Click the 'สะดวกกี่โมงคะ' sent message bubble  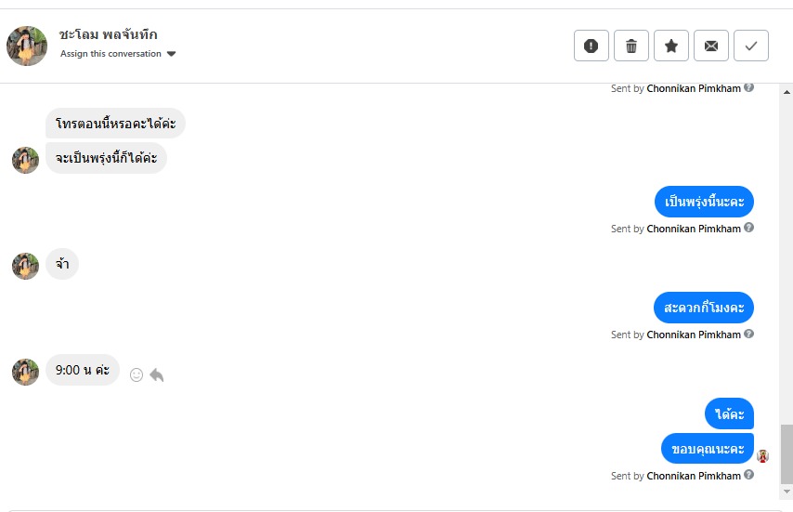704,308
